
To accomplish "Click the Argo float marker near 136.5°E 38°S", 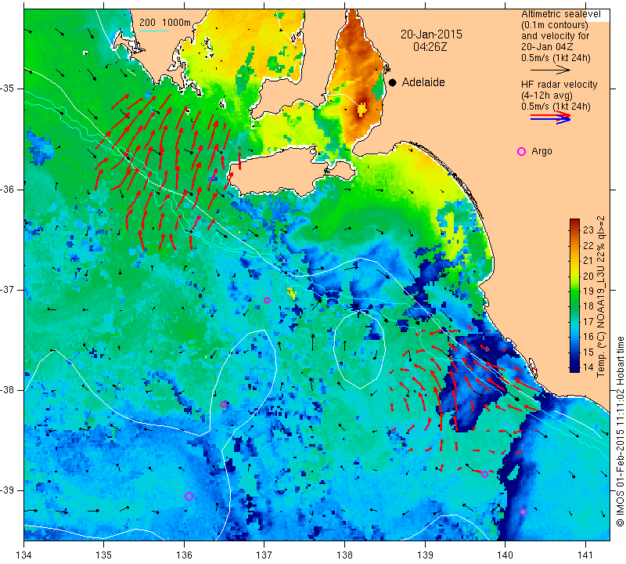I will pos(224,404).
